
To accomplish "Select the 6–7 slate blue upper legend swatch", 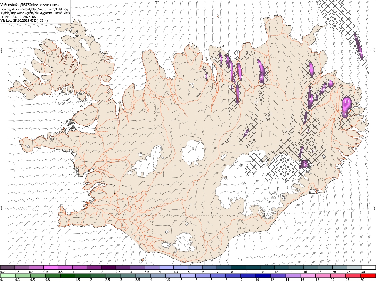I will 209,267.
